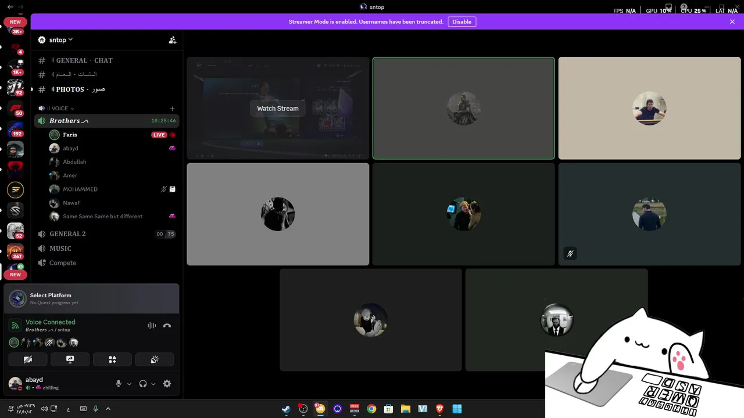The width and height of the screenshot is (744, 418).
Task: Open the soundboard button
Action: coord(155,360)
